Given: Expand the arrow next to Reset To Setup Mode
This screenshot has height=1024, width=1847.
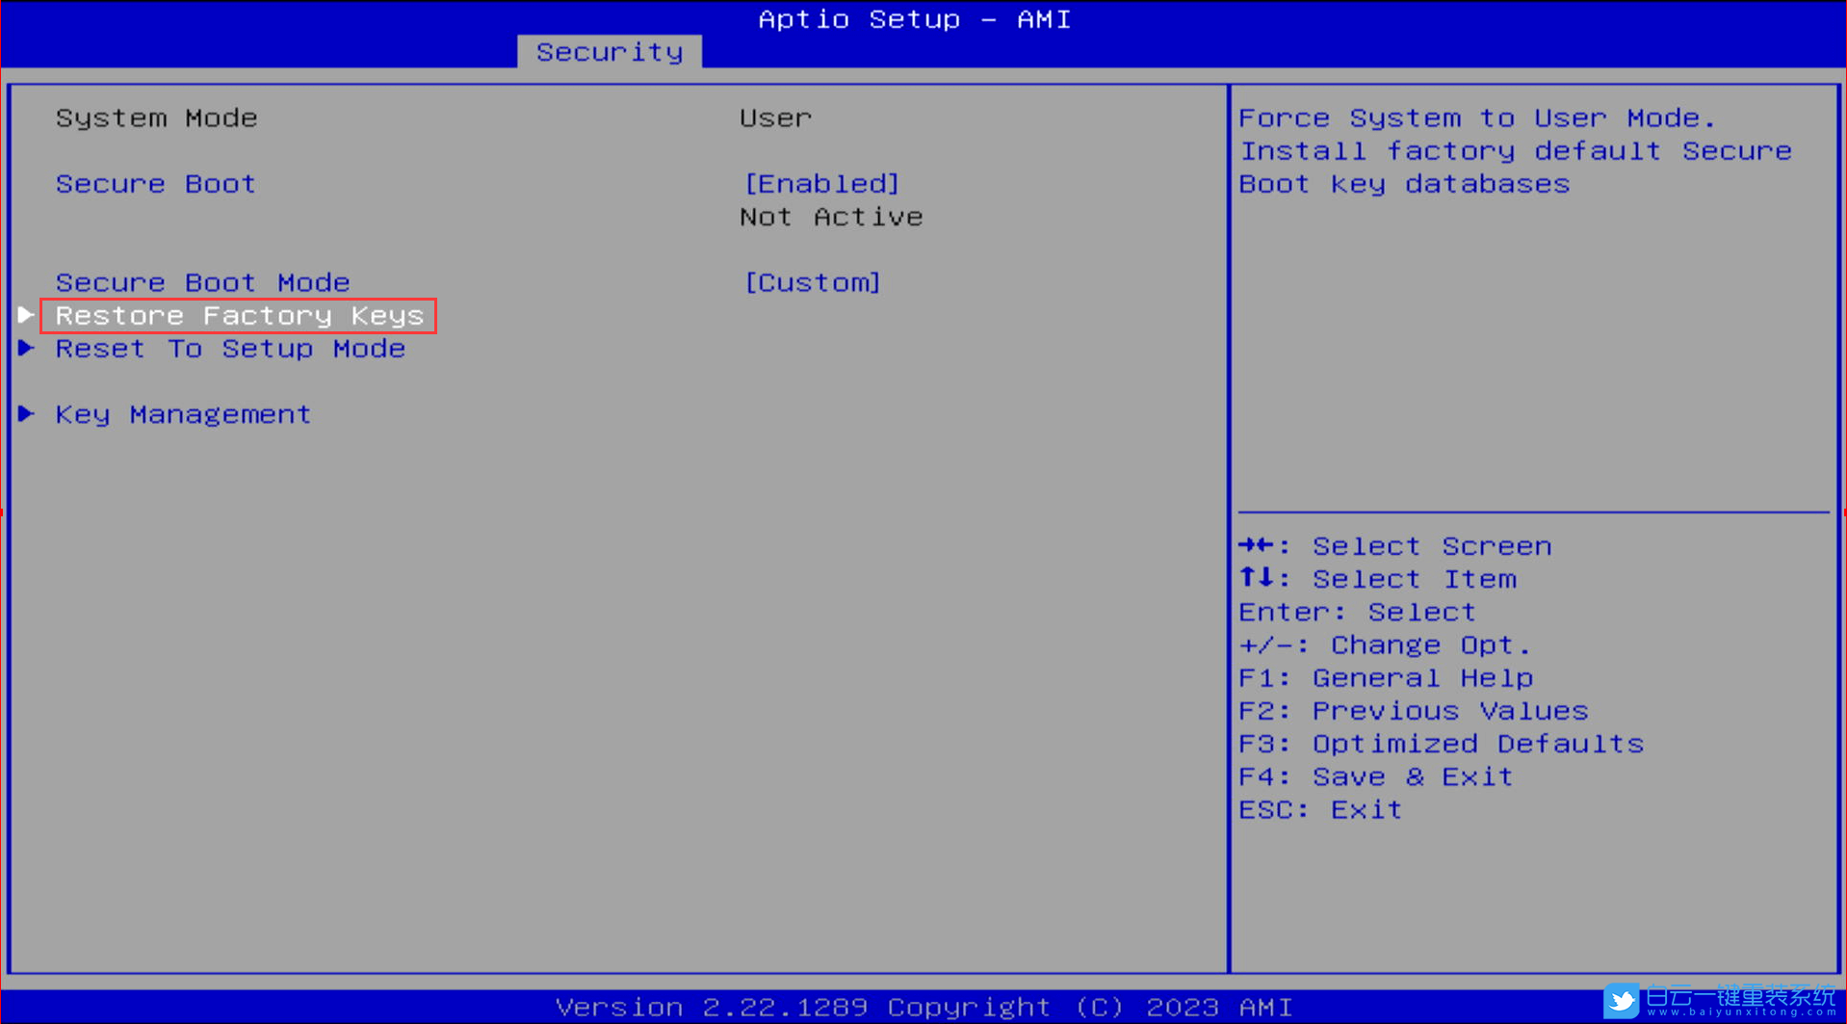Looking at the screenshot, I should [x=26, y=348].
